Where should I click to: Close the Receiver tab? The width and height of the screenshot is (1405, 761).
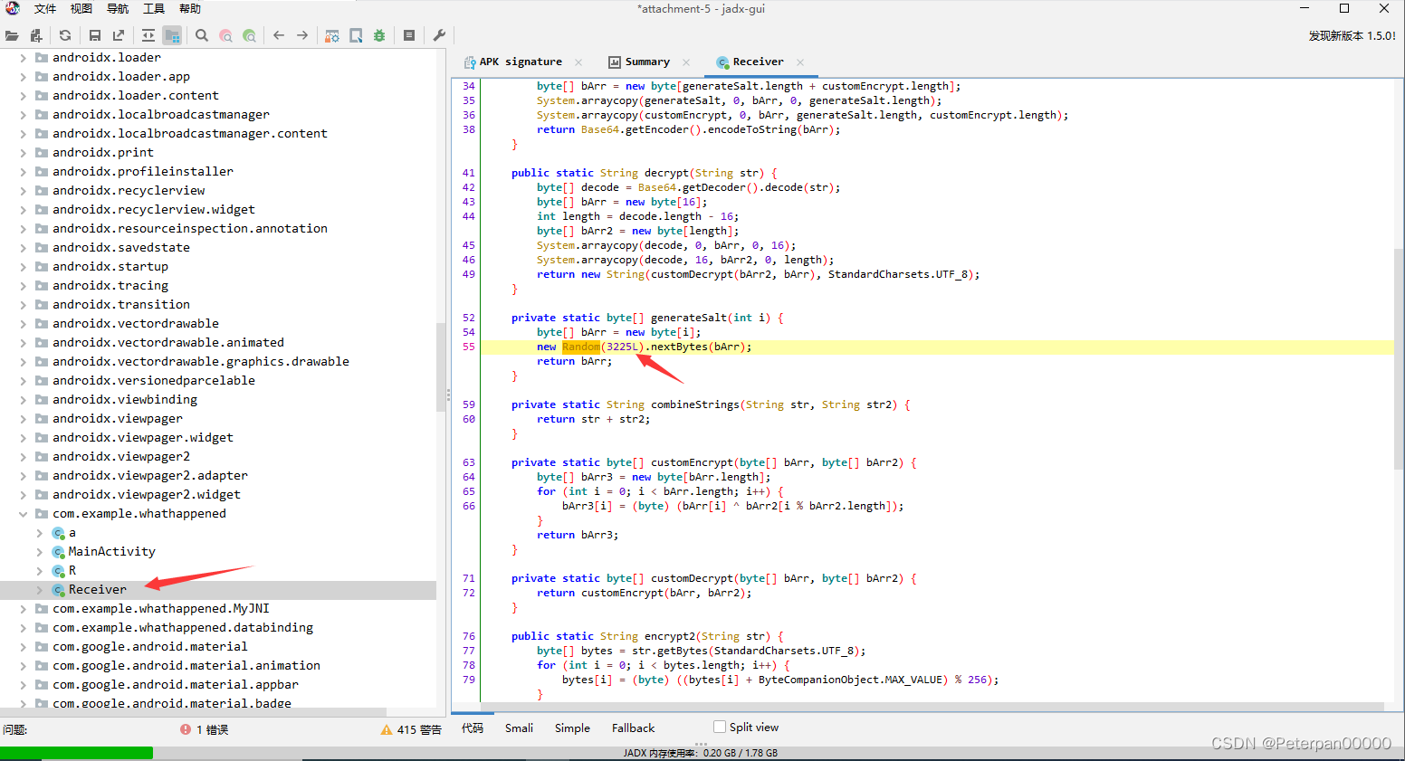800,62
